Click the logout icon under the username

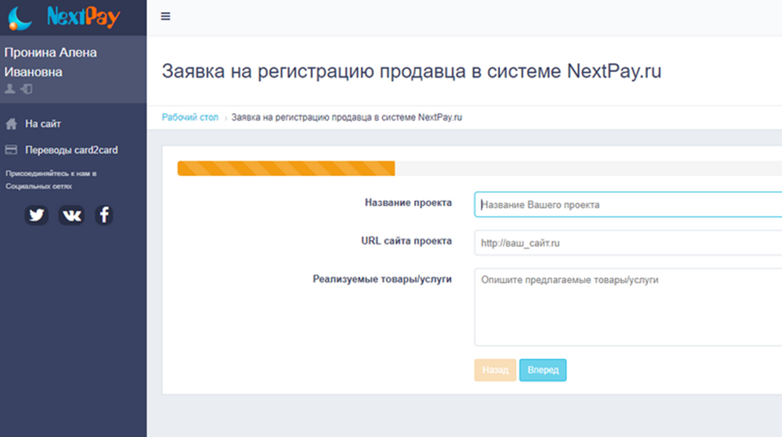27,89
